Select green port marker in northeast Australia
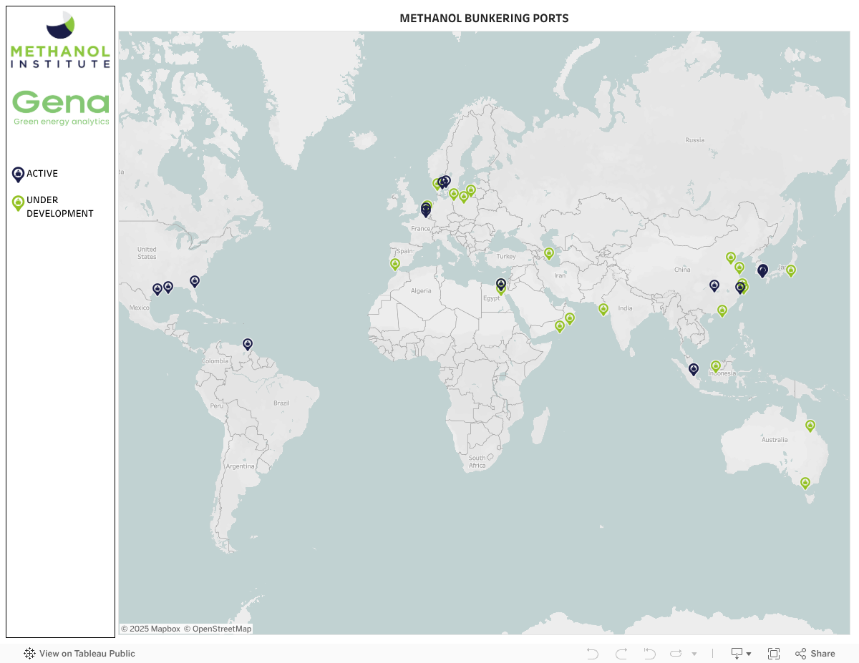This screenshot has width=859, height=663. coord(810,426)
